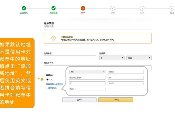Focus the 信用卡号 card number field
175x117 pixels.
[70, 58]
